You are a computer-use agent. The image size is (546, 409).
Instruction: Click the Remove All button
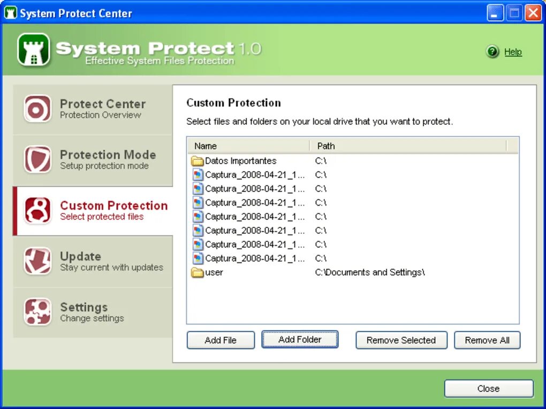[x=487, y=340]
